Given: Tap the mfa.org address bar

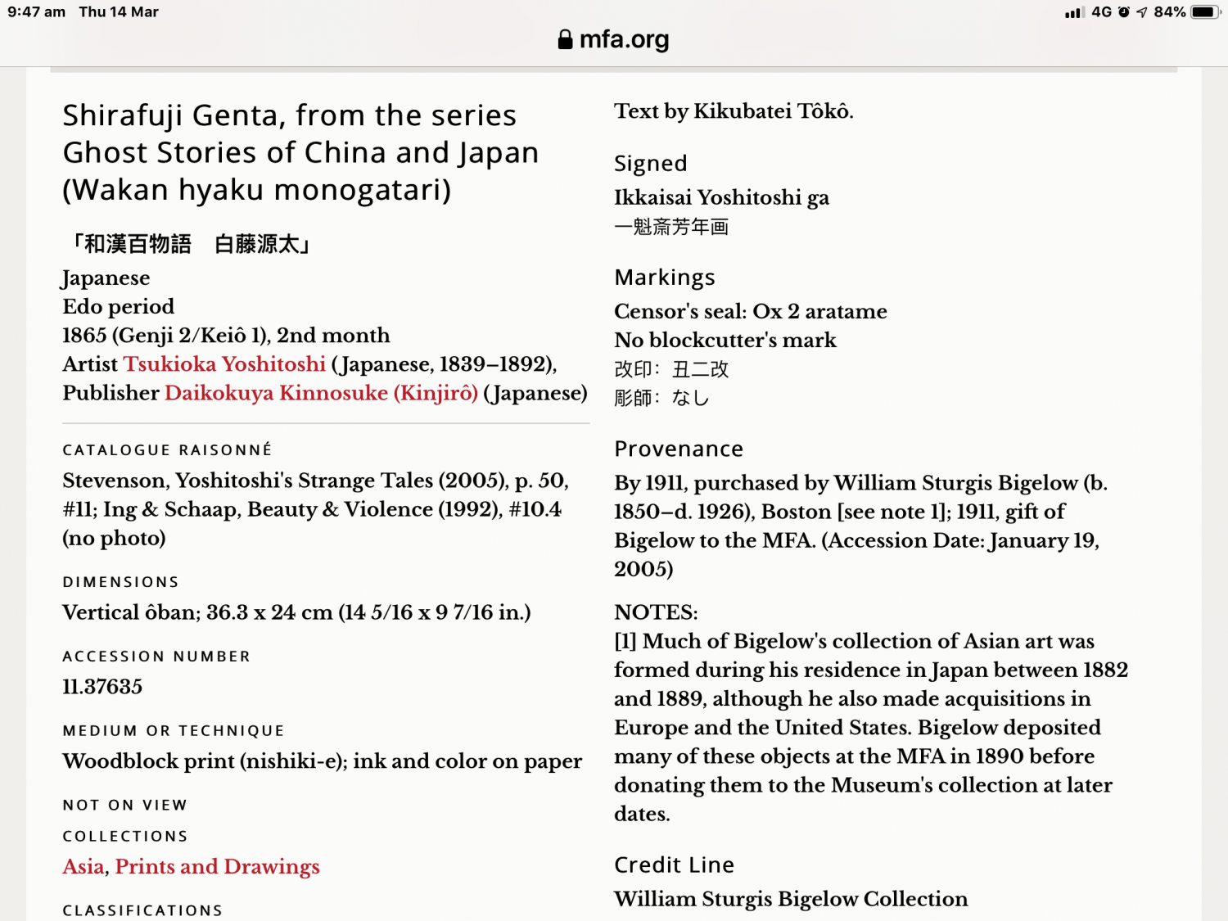Looking at the screenshot, I should click(x=614, y=39).
